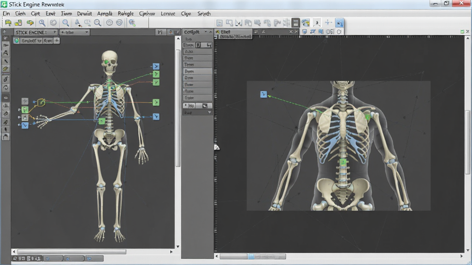This screenshot has height=265, width=472.
Task: Click the green shield icon below STICK ENGINE
Action: pos(17,40)
